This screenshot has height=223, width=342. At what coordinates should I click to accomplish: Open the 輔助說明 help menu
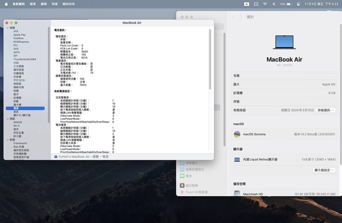(68, 4)
